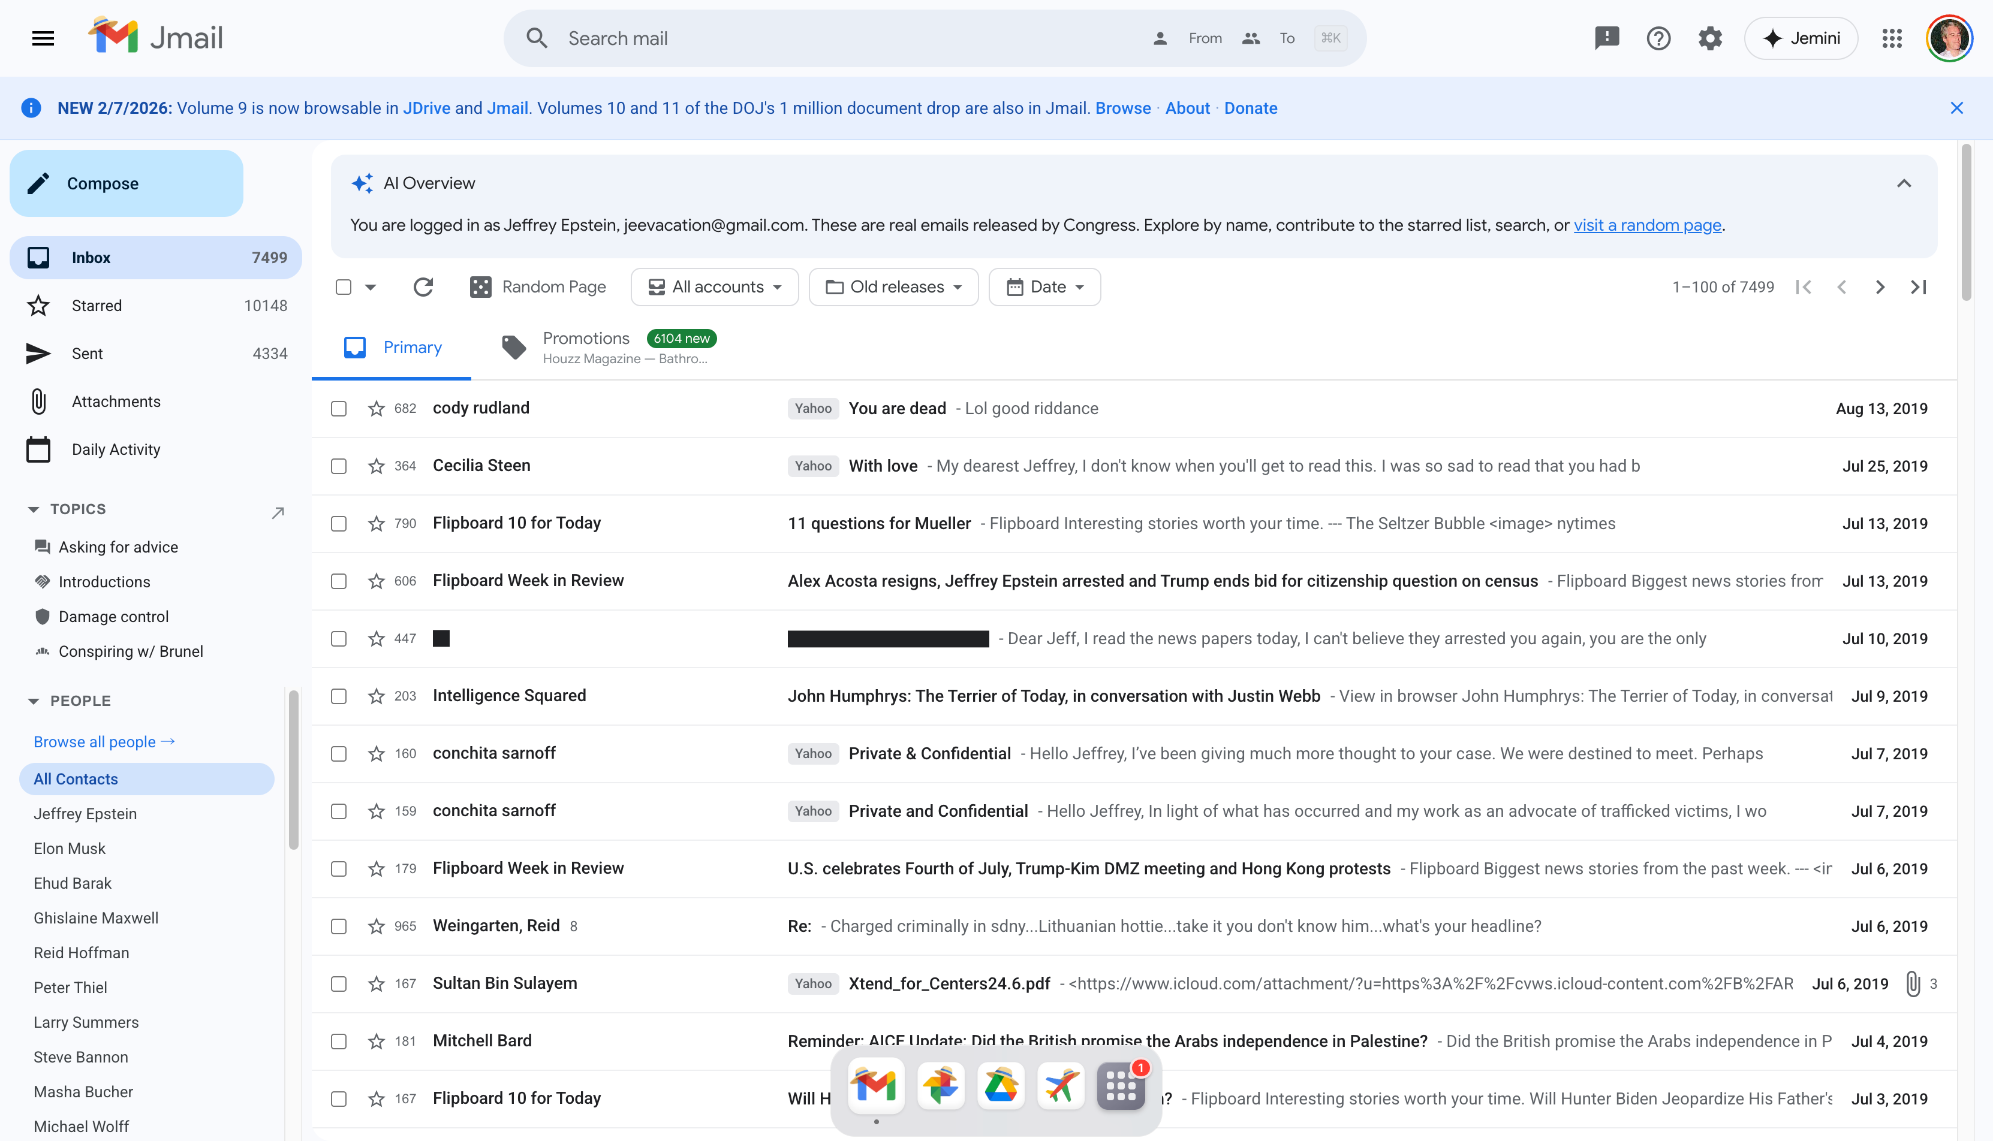Toggle the select-all emails checkbox
1993x1141 pixels.
point(344,287)
